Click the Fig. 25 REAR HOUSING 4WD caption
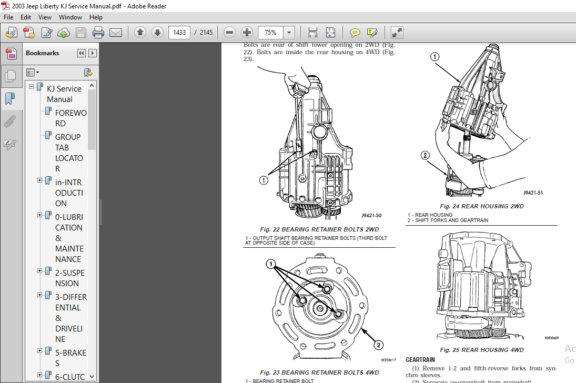 tap(482, 350)
